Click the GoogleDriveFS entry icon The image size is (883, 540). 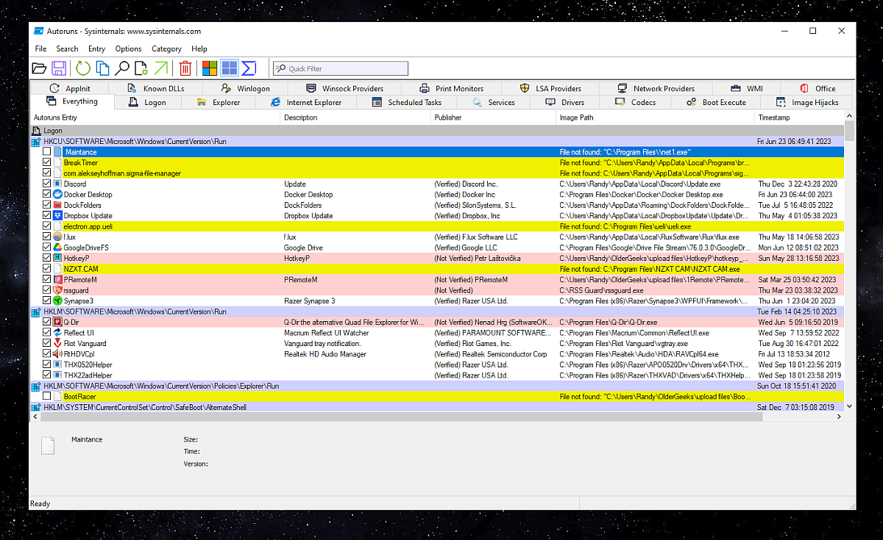point(57,248)
